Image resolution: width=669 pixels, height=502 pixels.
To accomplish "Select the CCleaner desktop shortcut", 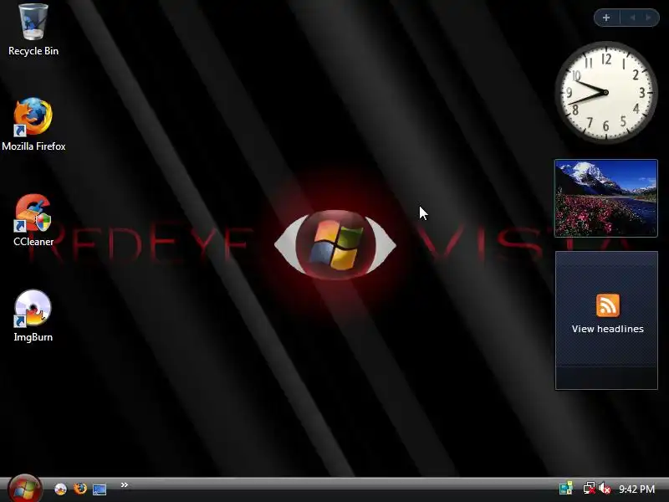I will pyautogui.click(x=33, y=220).
